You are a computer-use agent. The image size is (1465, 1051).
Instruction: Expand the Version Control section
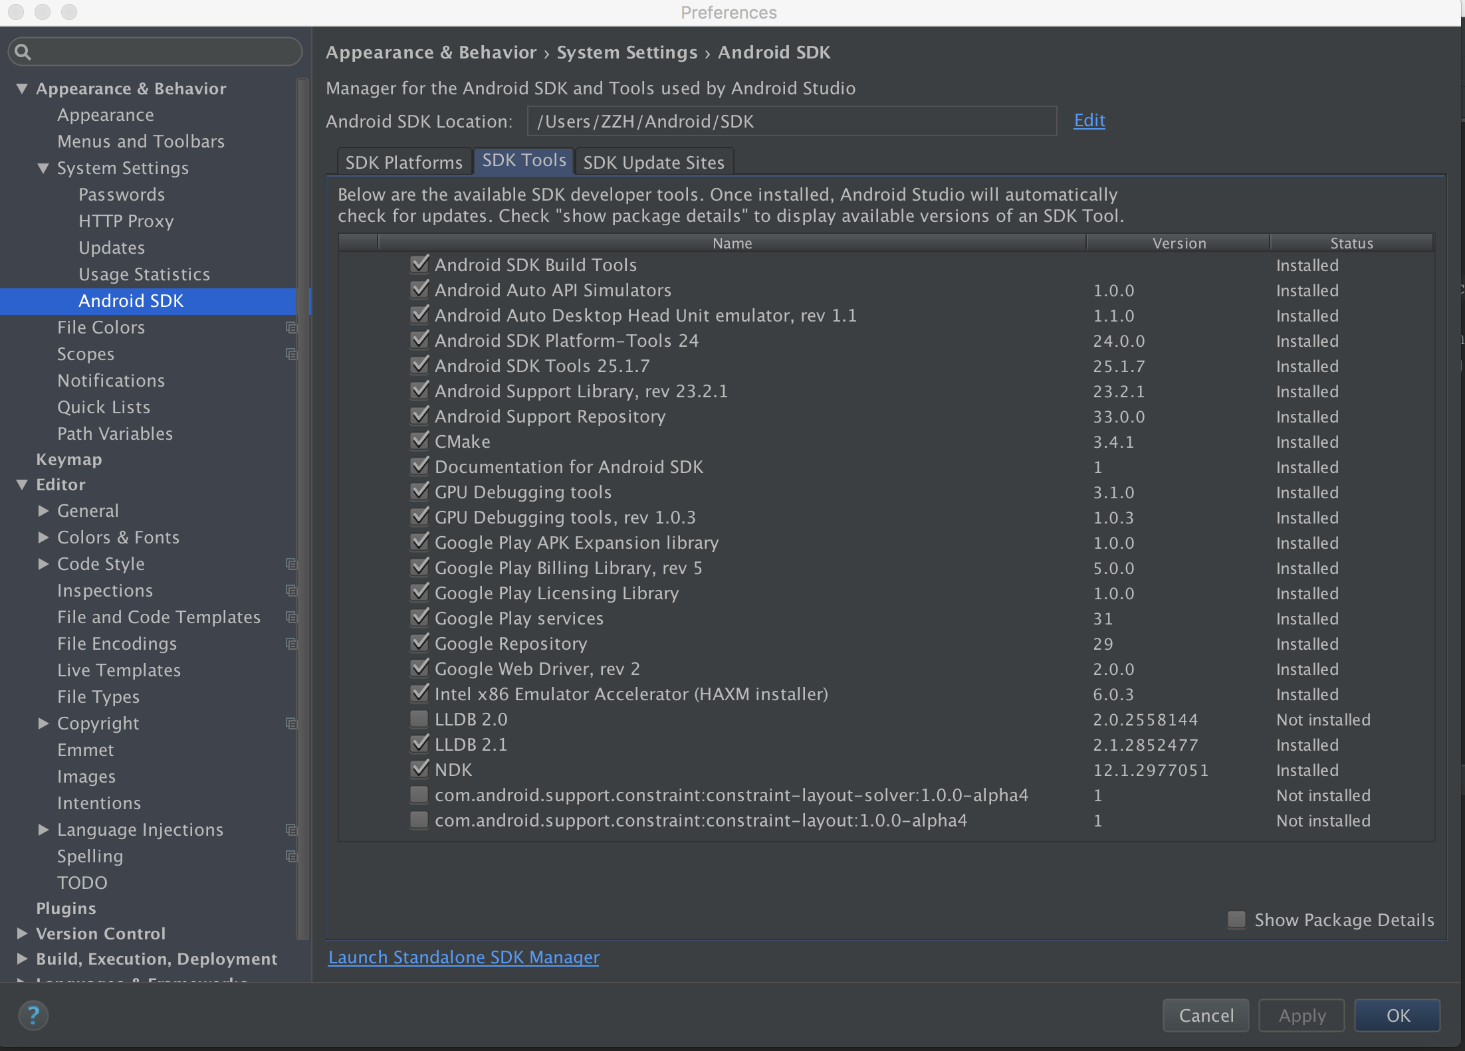point(22,933)
